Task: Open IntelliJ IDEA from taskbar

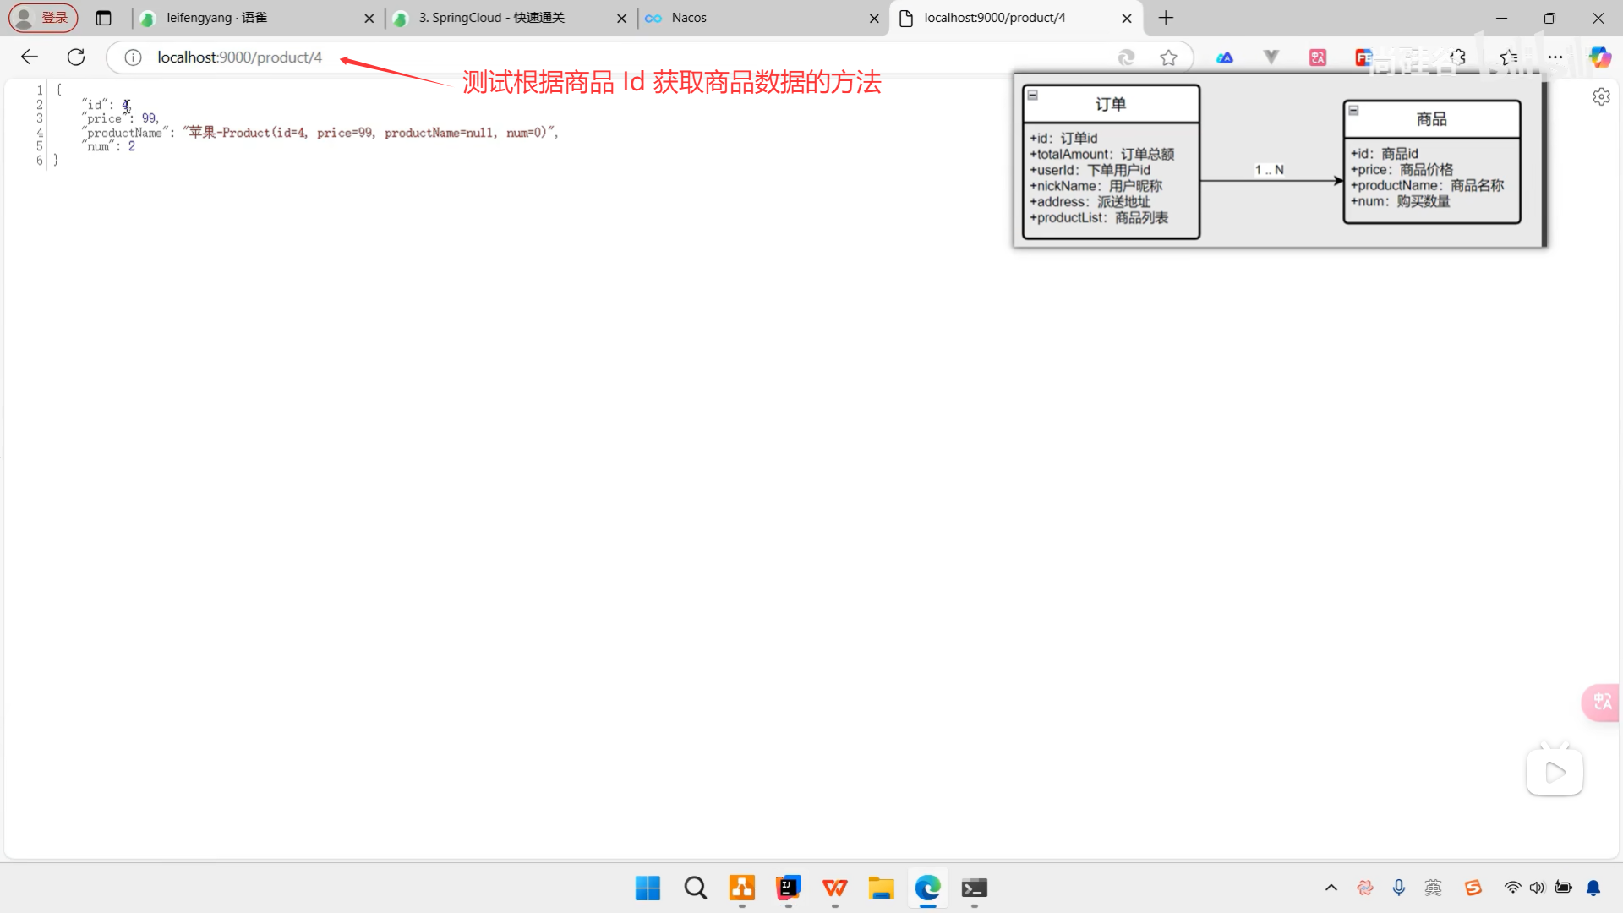Action: (x=788, y=888)
